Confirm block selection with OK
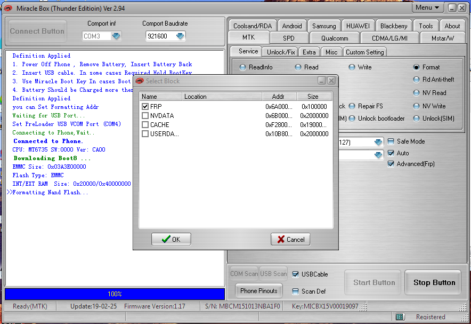The width and height of the screenshot is (471, 324). tap(171, 239)
